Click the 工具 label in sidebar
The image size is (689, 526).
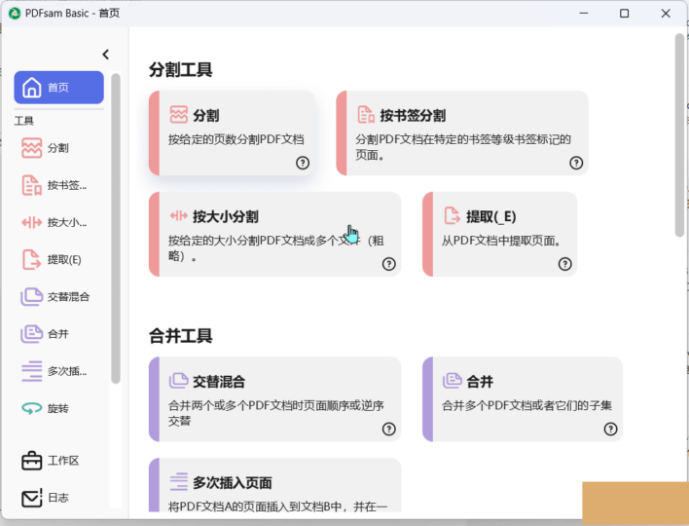click(23, 121)
